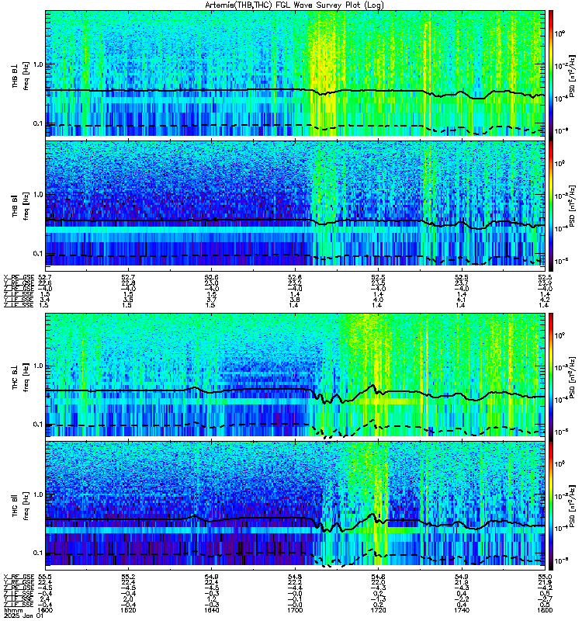Click the '0.1' frequency tick of the bottom THC panel
This screenshot has height=621, width=582.
pos(38,553)
